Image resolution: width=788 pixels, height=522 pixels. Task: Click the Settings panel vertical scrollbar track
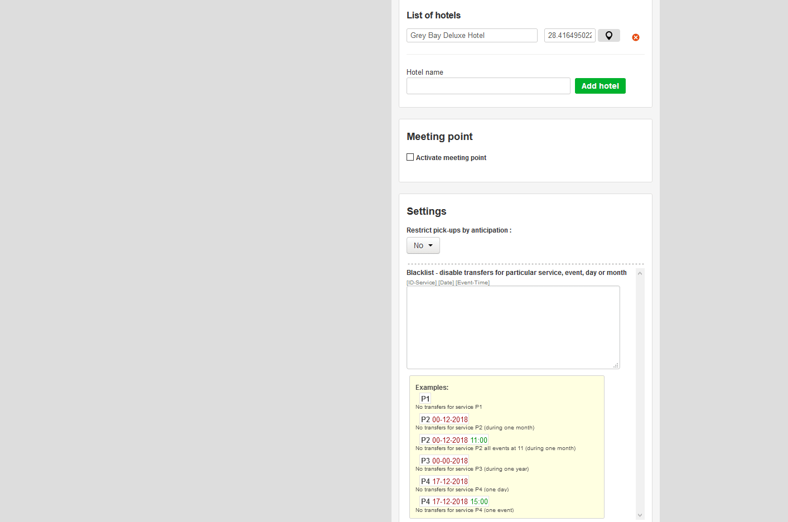click(640, 390)
